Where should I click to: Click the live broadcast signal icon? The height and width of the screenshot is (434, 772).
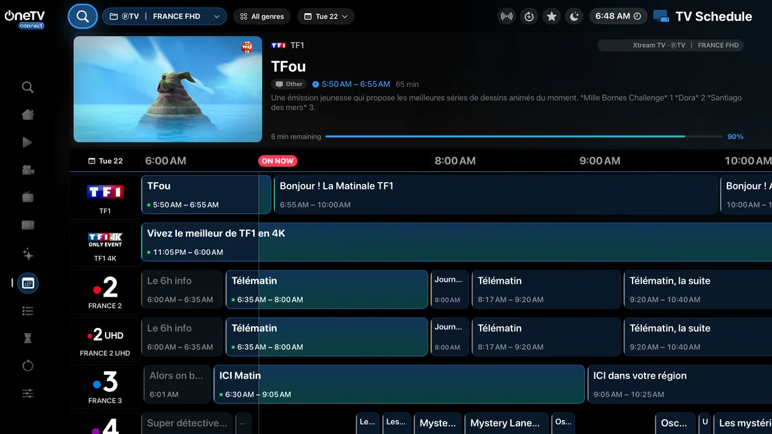coord(507,16)
